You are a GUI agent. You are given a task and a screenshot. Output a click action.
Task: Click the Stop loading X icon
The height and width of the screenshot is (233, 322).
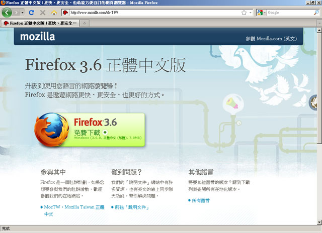43,12
